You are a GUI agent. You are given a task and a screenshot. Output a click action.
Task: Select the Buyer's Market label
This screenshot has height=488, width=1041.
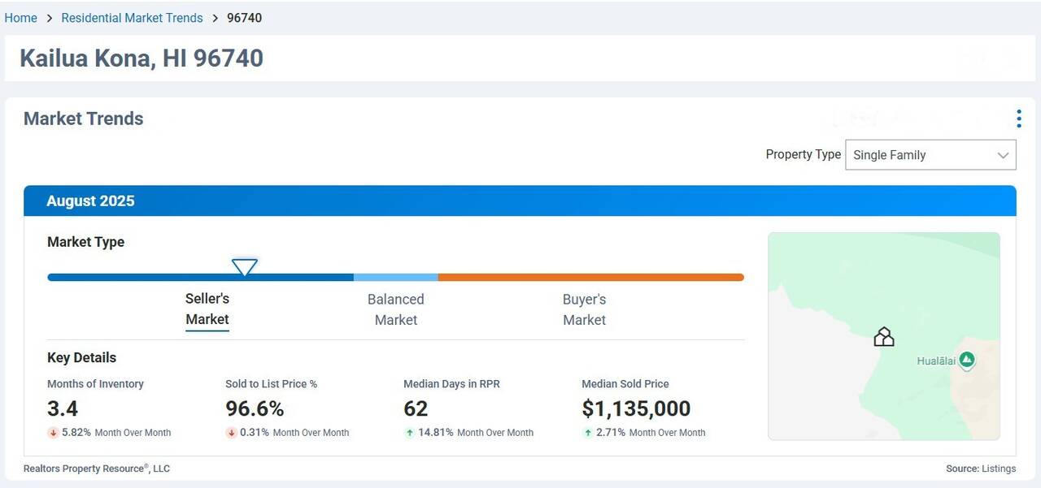pos(584,309)
